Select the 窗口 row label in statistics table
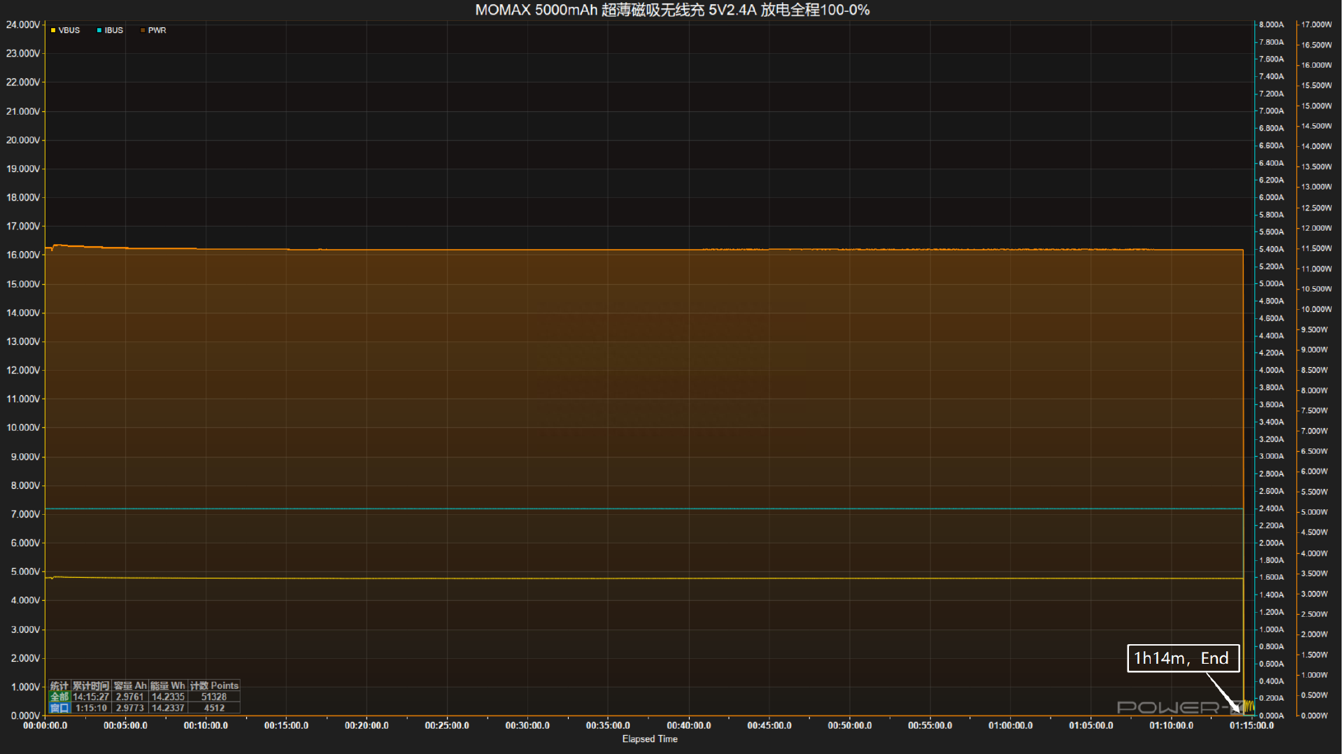The image size is (1343, 754). pyautogui.click(x=59, y=708)
